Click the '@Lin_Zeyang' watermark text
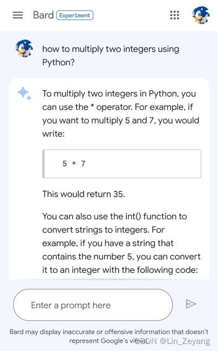Screen dimensions: 218x351 tap(185, 341)
